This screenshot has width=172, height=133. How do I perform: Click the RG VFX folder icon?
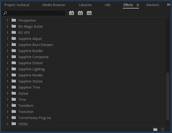point(14,32)
